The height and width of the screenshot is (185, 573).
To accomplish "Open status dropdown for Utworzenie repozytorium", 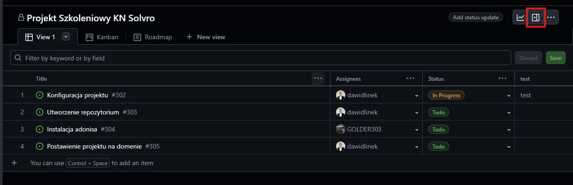I will pos(509,113).
